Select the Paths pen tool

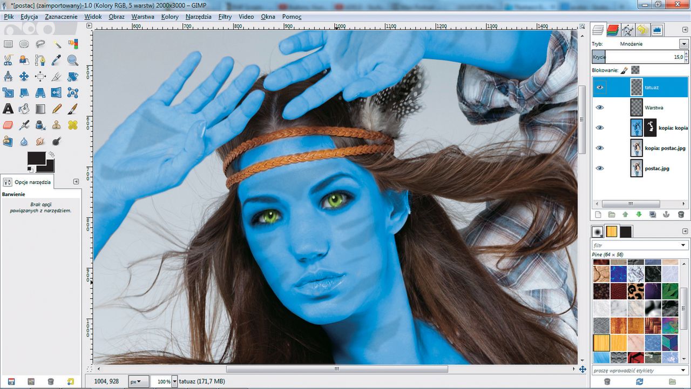pos(40,60)
